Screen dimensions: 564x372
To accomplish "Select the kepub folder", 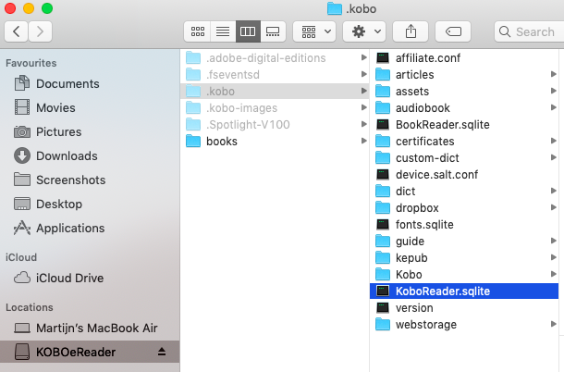I will point(464,258).
